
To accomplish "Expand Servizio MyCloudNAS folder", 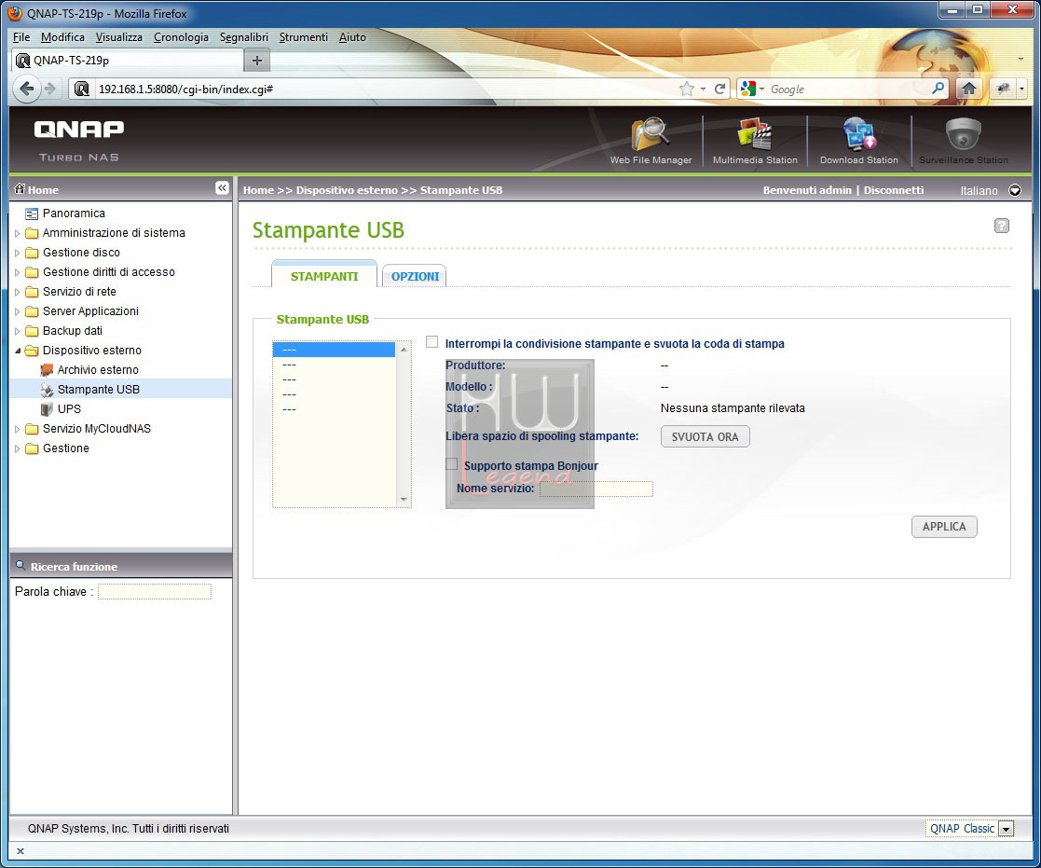I will click(x=18, y=430).
